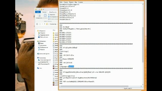Switch to Explorer's Общий доступ tab
The image size is (162, 91).
(53, 12)
